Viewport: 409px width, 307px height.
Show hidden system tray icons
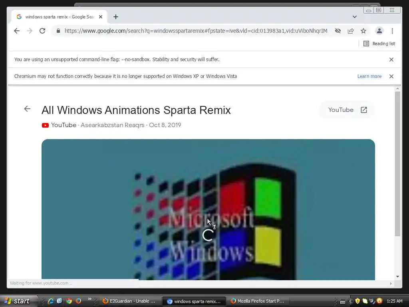tap(350, 301)
